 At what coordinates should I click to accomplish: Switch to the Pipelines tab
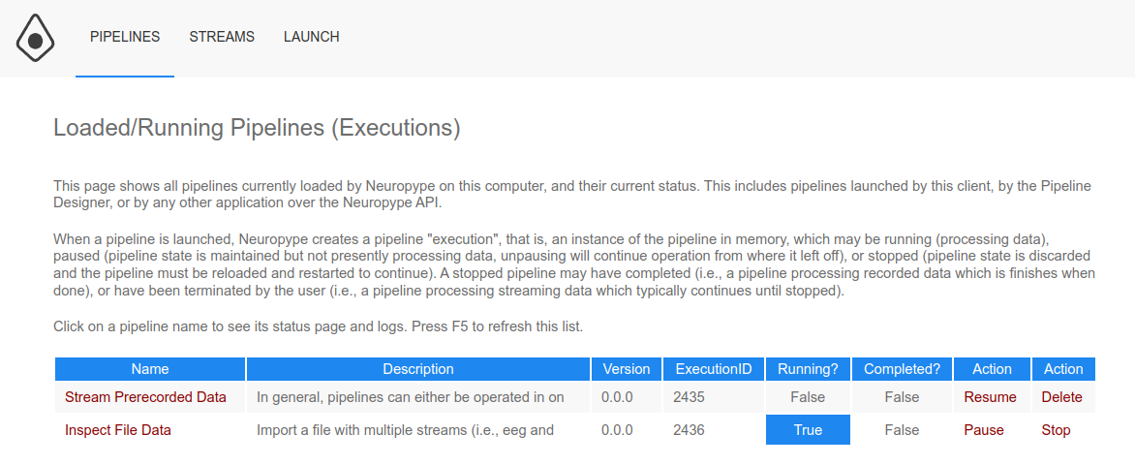(x=125, y=37)
